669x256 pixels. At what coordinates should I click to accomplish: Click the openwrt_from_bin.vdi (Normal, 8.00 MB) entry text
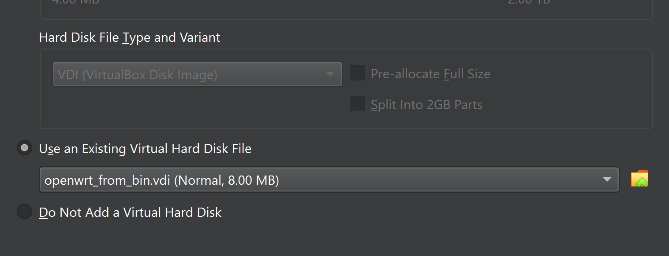tap(162, 180)
